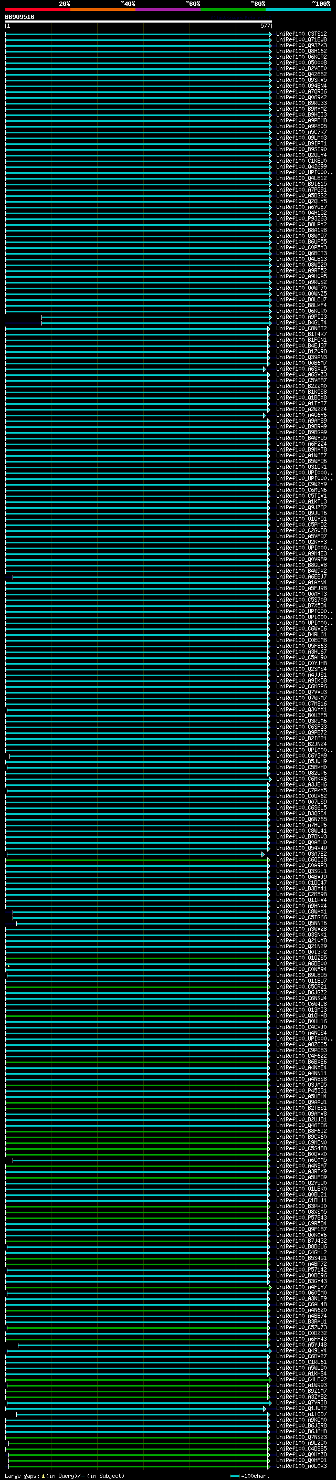Select the query label BB909516
Viewport: 336px width, 1480px height.
pos(19,17)
